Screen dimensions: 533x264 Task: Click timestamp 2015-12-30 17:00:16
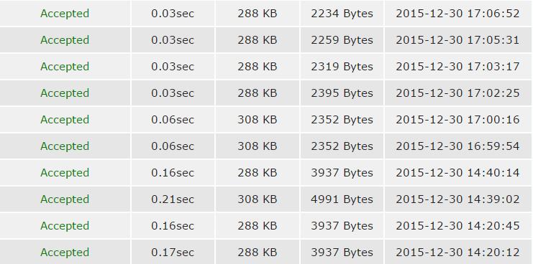tap(458, 120)
